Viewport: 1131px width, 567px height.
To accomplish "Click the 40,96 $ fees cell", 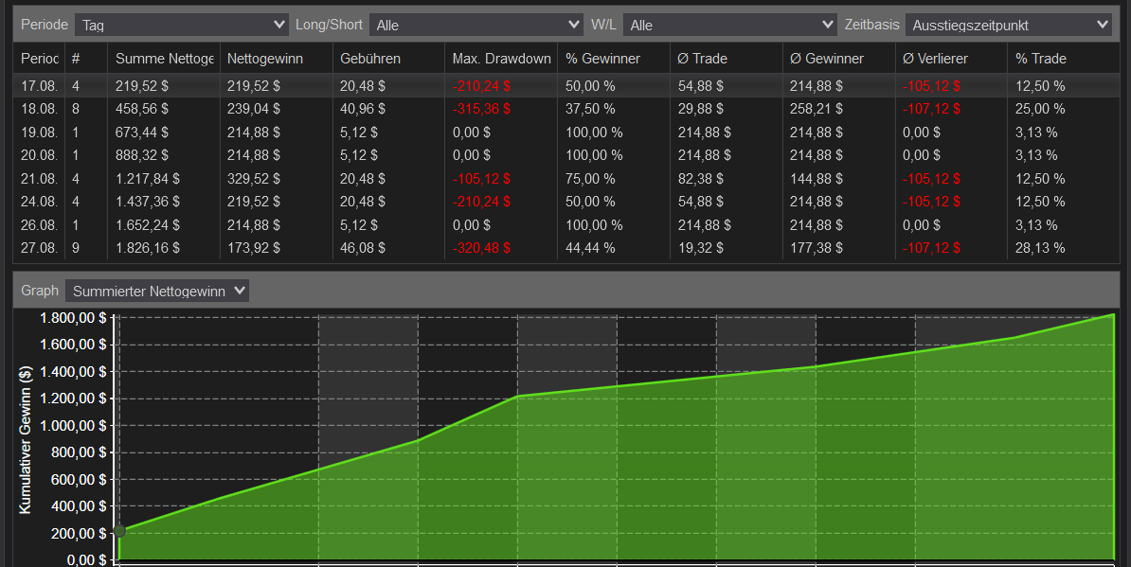I will tap(363, 109).
